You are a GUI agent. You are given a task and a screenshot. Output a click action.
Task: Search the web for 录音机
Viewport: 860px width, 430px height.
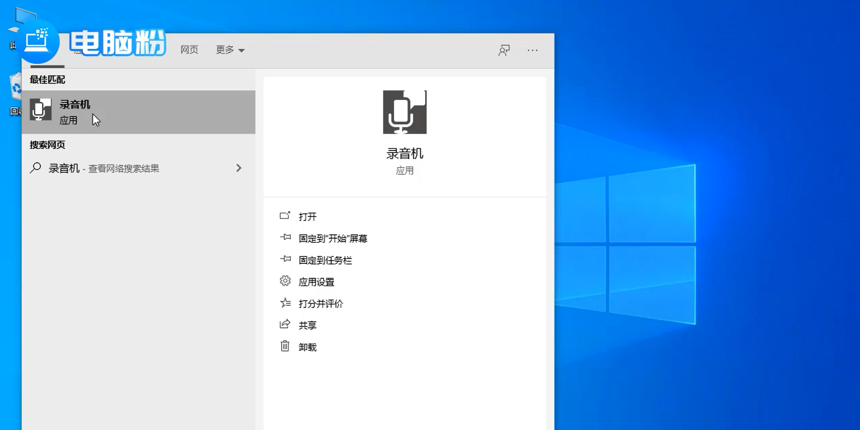tap(138, 168)
